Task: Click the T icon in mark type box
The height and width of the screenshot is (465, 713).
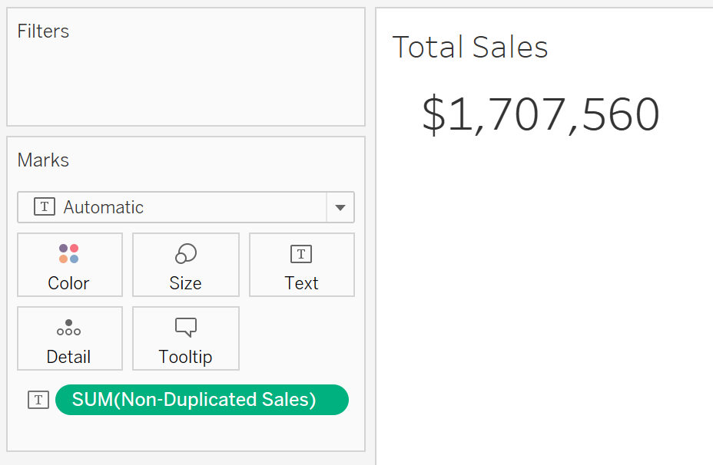Action: [45, 207]
